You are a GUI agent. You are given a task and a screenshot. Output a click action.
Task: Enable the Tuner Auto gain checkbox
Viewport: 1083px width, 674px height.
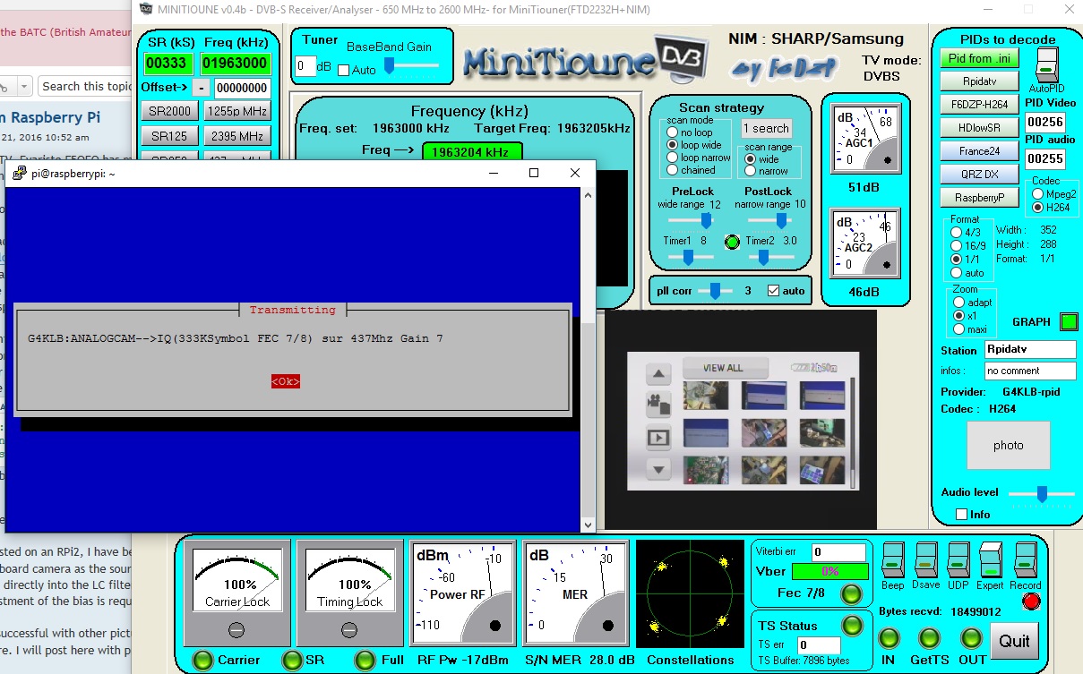(x=343, y=70)
